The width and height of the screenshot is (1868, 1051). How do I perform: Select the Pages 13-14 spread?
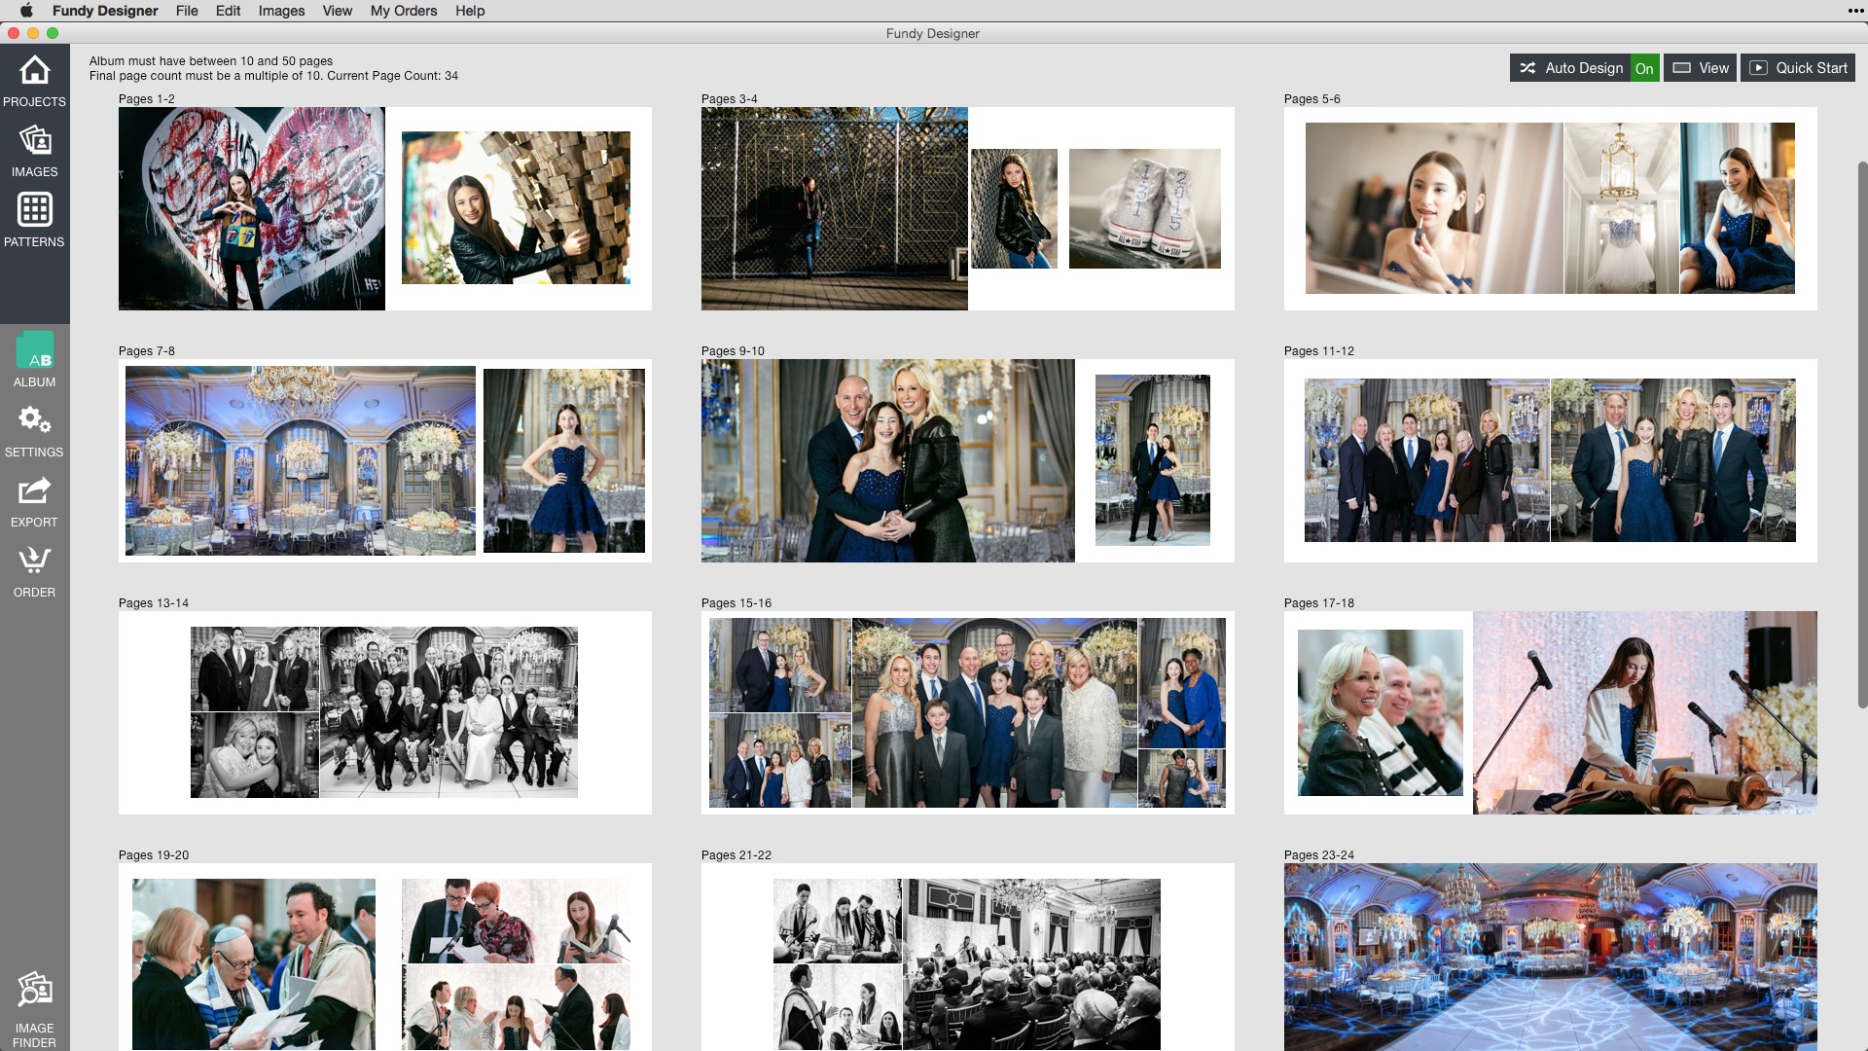[385, 712]
